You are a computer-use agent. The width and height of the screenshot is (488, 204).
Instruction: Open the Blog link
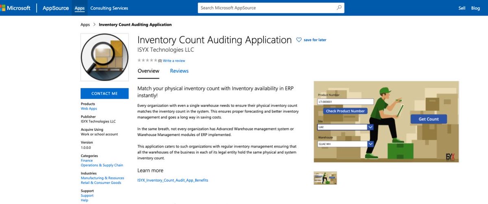475,8
